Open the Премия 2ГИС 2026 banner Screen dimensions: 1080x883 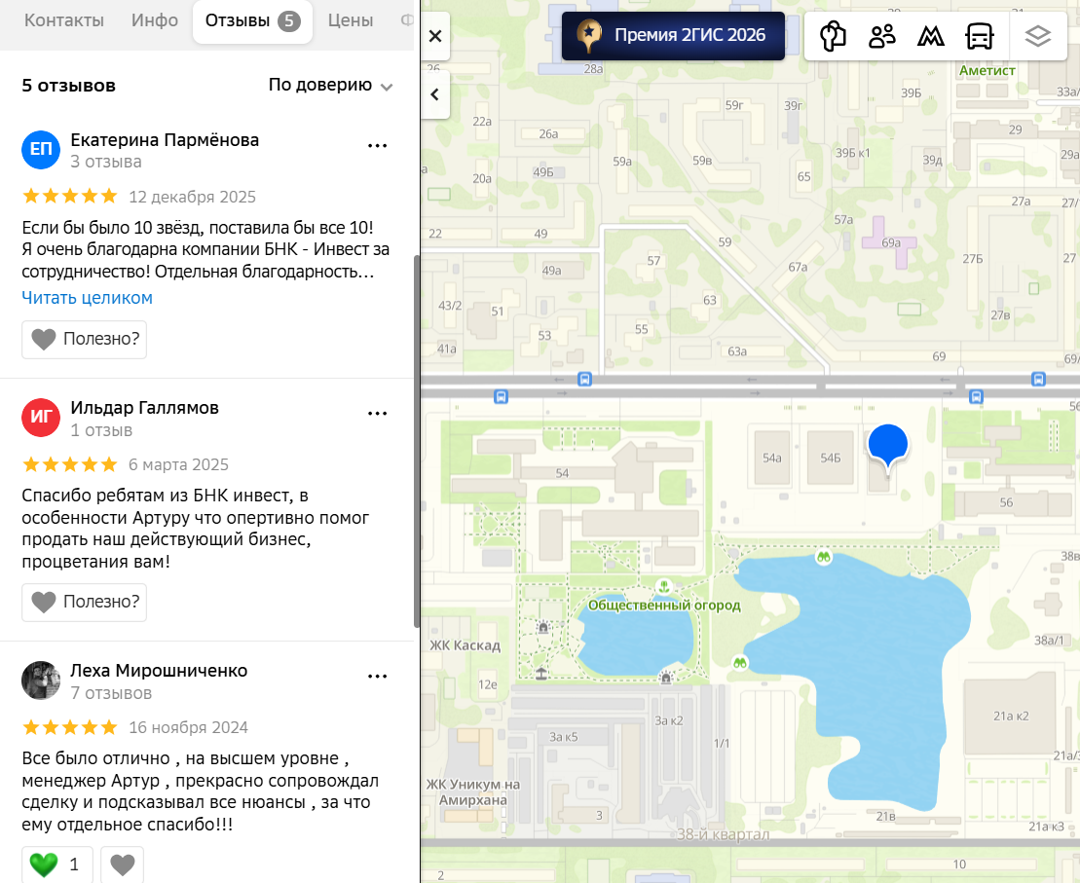(x=673, y=36)
